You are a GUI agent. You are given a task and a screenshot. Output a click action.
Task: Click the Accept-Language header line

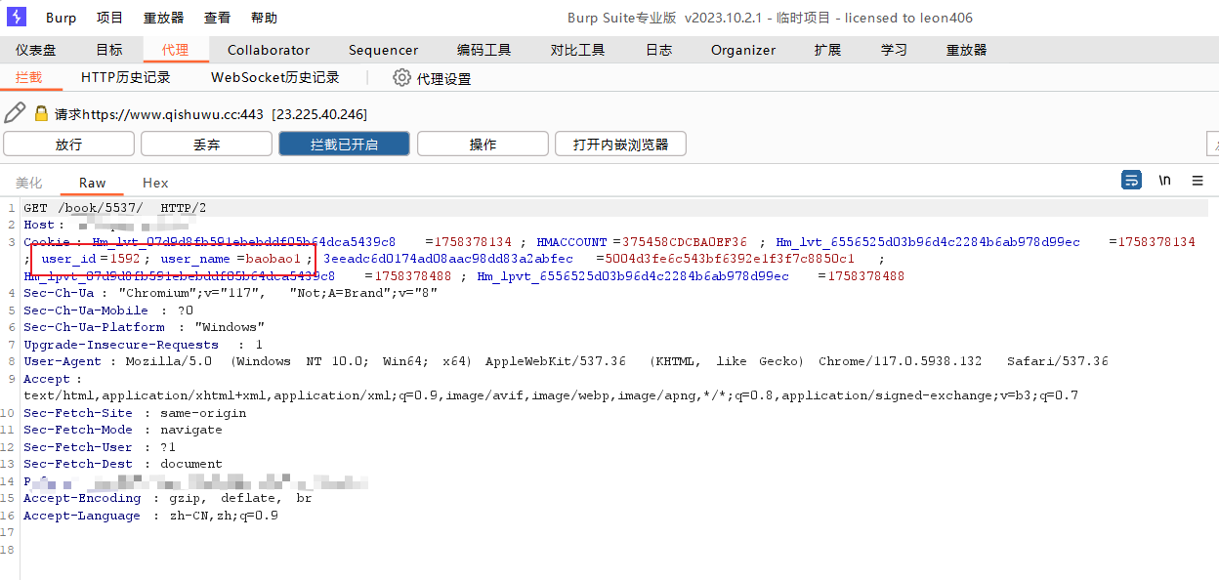tap(150, 516)
